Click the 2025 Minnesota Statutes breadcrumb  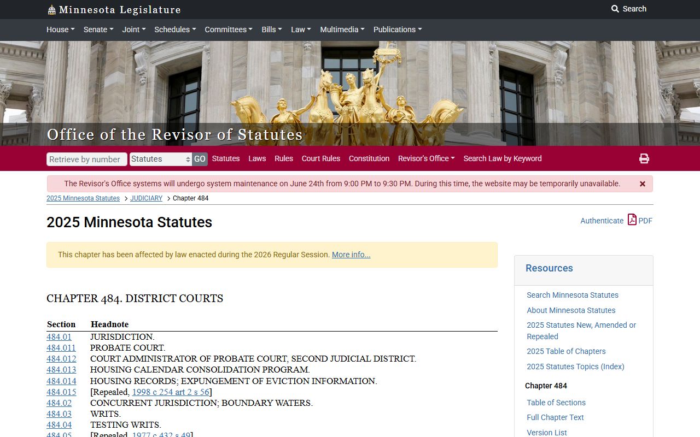(x=83, y=198)
